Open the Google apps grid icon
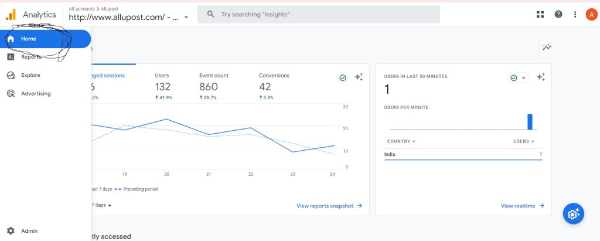The width and height of the screenshot is (600, 241). click(x=540, y=15)
